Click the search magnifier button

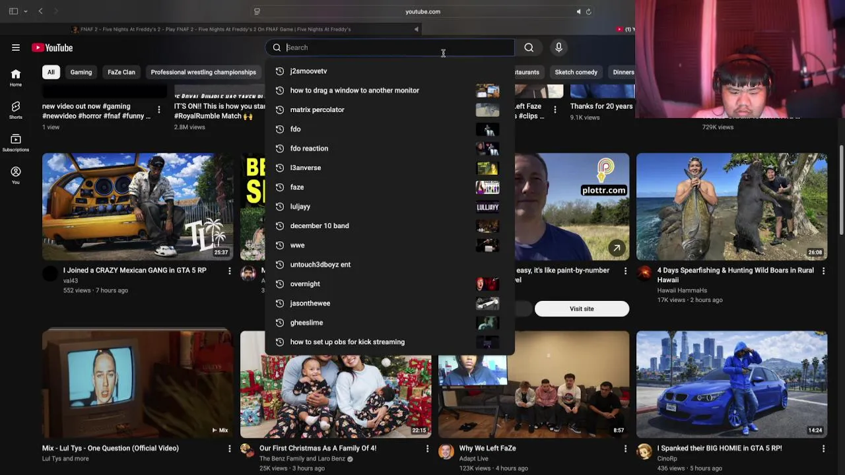pos(529,47)
